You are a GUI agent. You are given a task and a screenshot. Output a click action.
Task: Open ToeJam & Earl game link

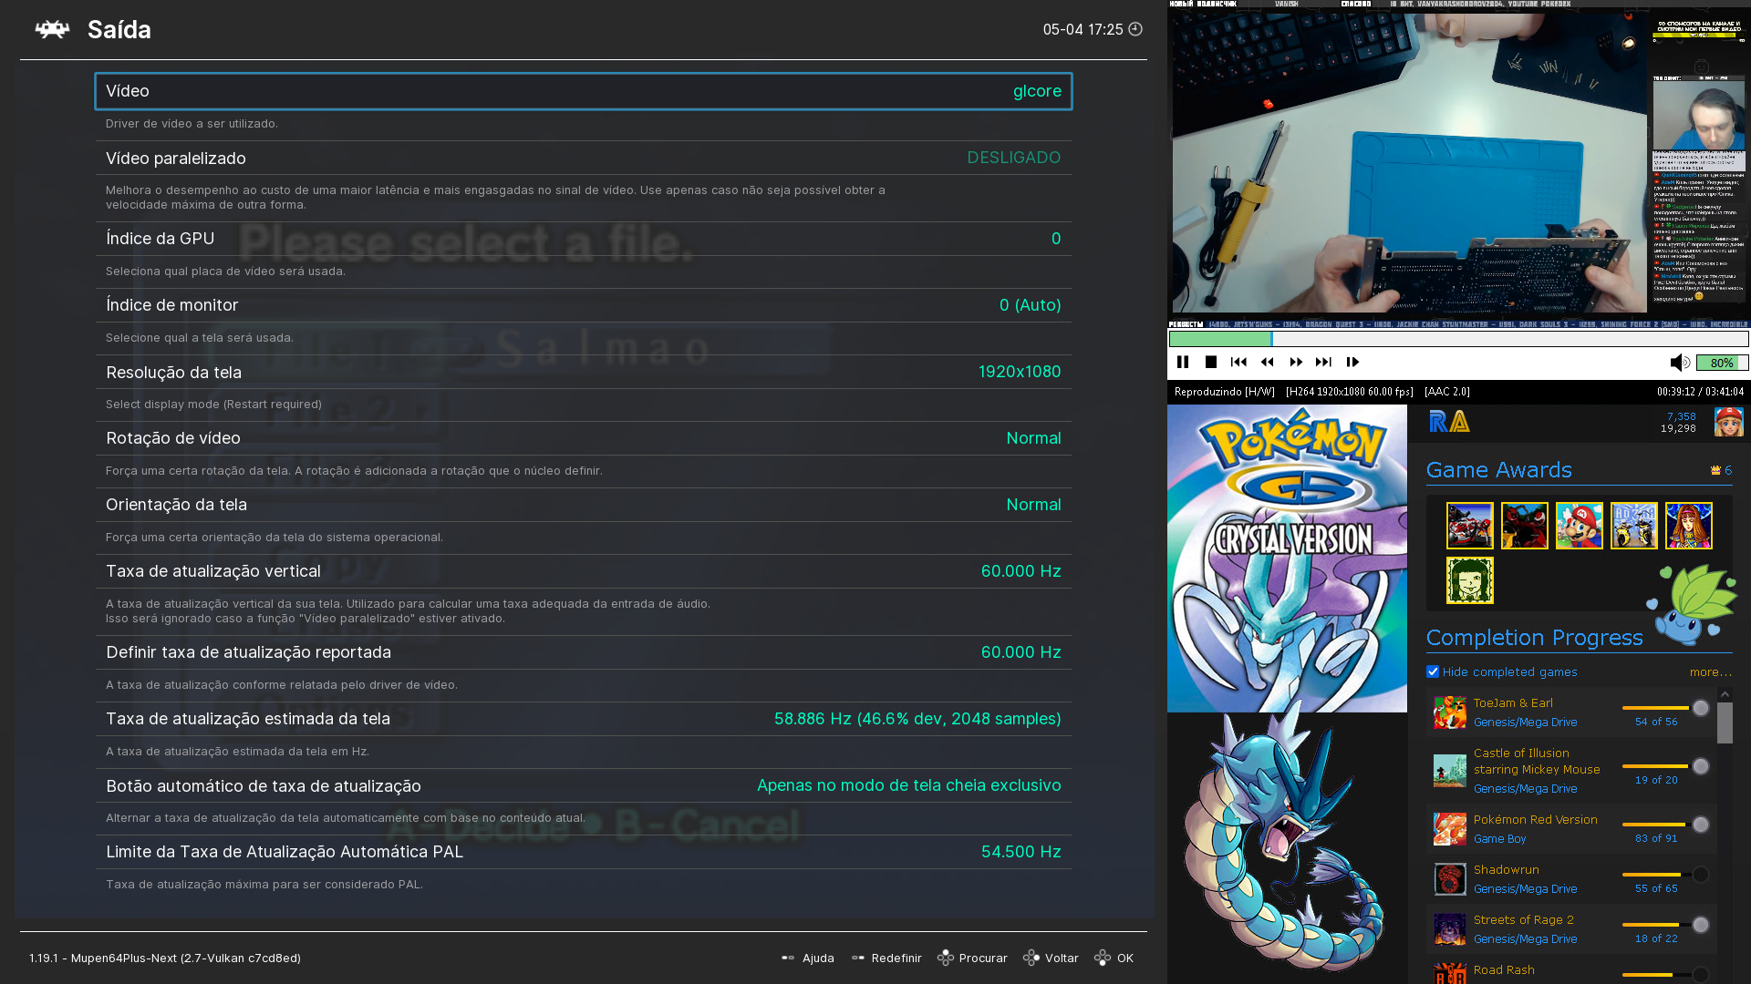[x=1513, y=703]
